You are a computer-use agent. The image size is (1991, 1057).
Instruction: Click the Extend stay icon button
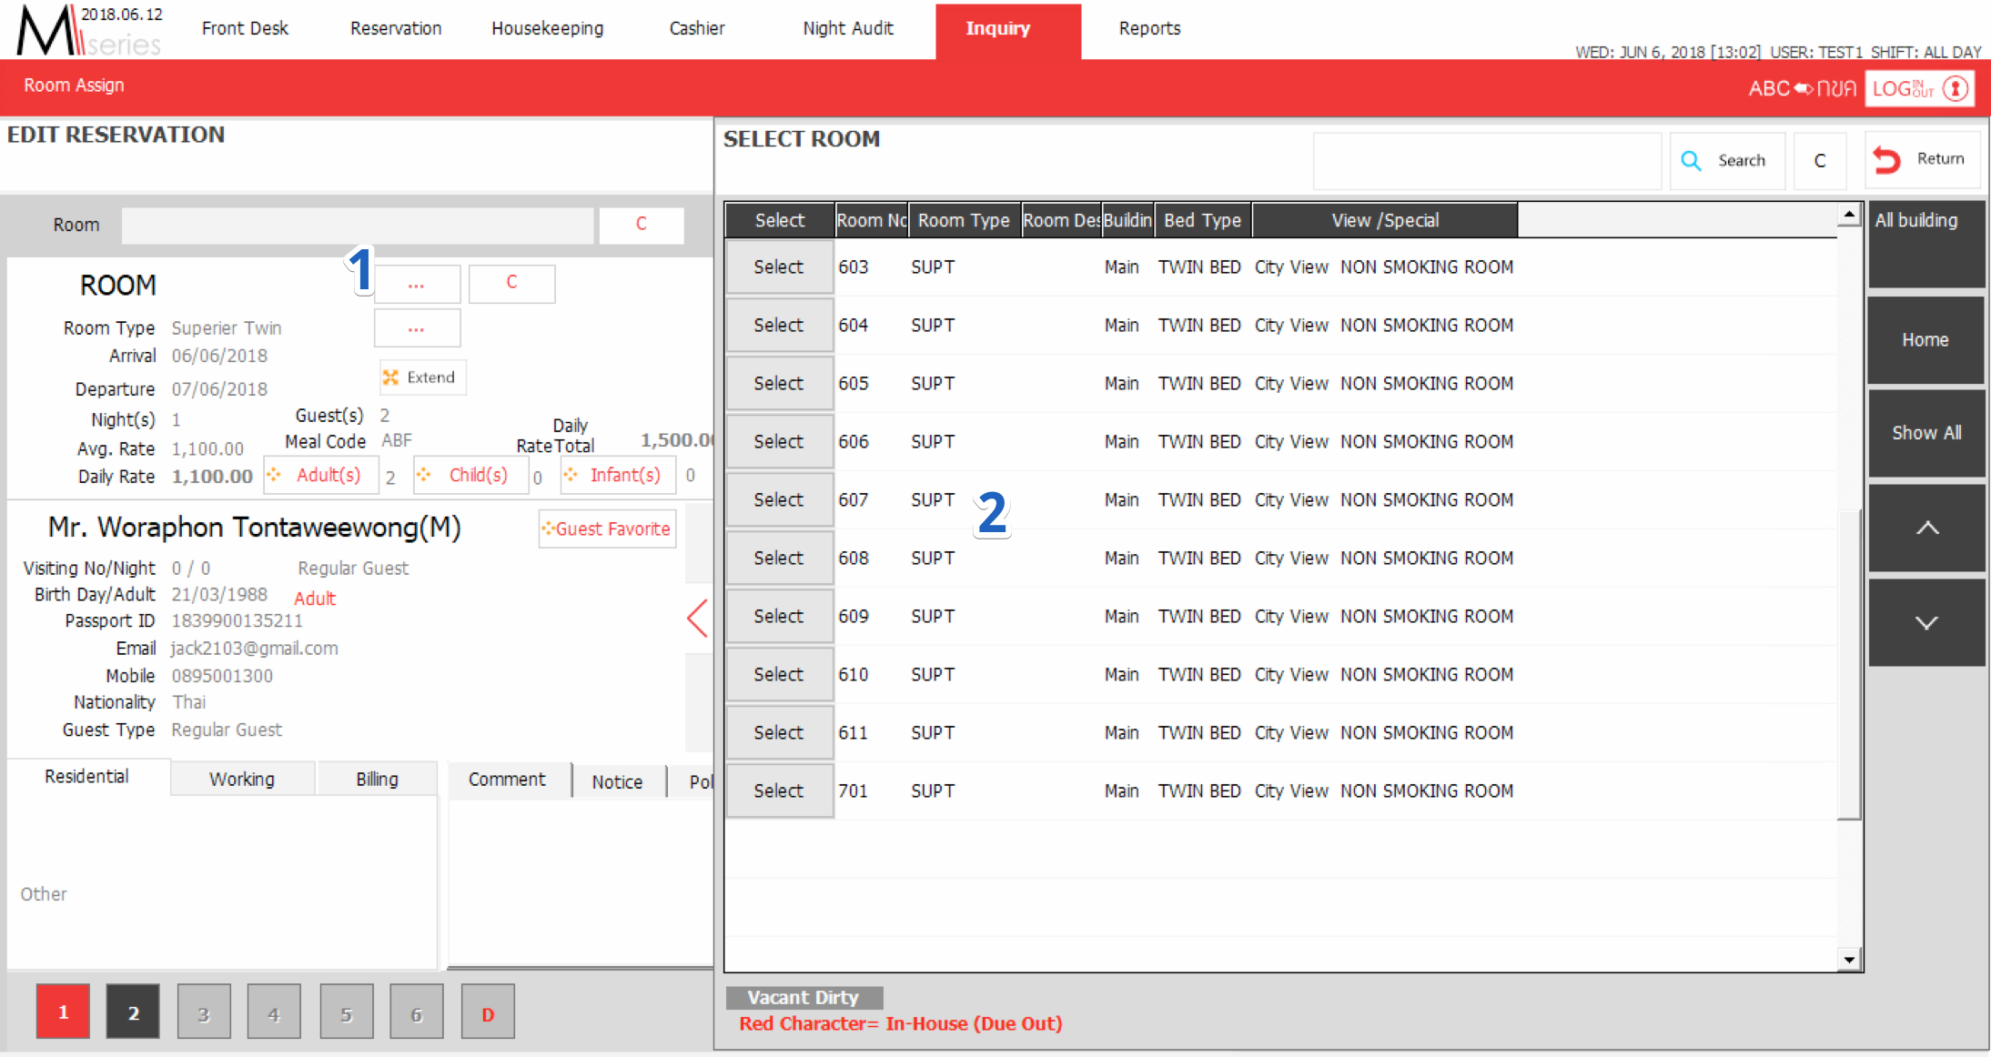pos(421,377)
